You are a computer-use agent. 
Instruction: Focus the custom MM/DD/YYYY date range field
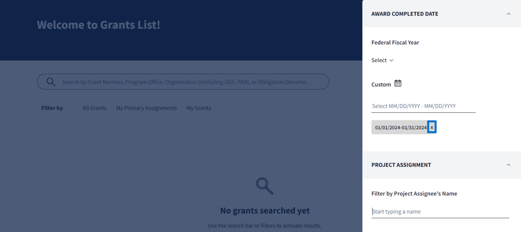[423, 106]
